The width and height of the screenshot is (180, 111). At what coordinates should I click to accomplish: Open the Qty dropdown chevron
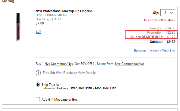pyautogui.click(x=172, y=12)
